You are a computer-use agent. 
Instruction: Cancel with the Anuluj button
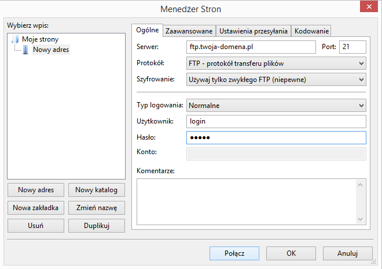click(348, 253)
